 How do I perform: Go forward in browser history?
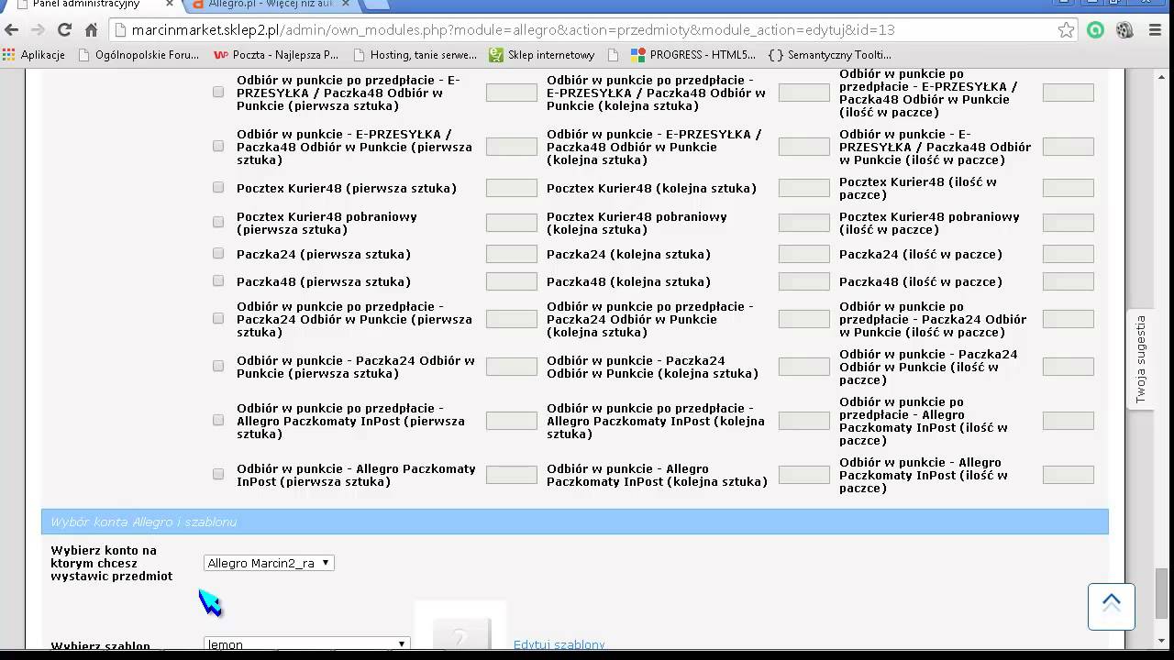click(x=38, y=30)
